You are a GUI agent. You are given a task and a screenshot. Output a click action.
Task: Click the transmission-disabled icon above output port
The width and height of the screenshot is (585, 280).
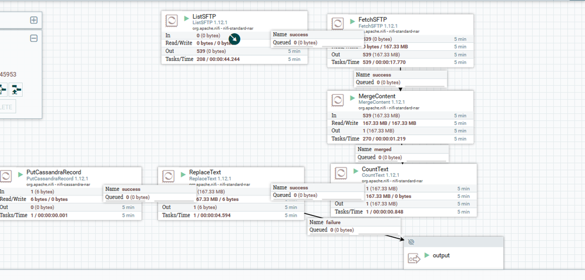point(411,242)
